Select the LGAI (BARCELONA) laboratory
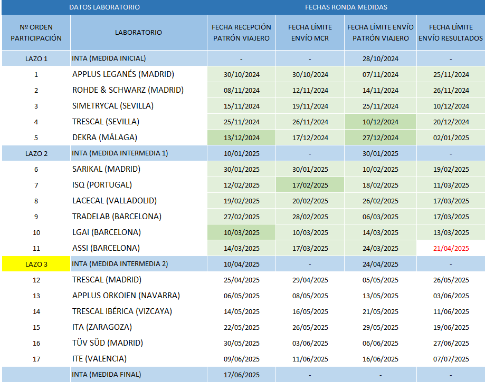The height and width of the screenshot is (382, 485). tap(107, 232)
